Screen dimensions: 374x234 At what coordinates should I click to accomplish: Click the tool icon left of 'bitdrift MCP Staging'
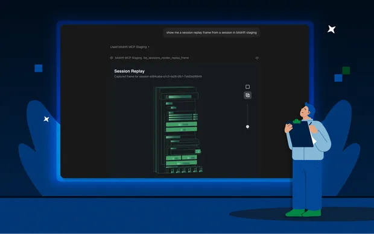click(x=112, y=58)
